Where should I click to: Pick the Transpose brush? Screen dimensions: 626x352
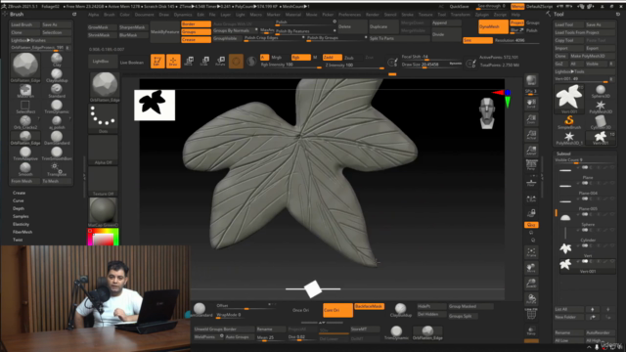[57, 169]
